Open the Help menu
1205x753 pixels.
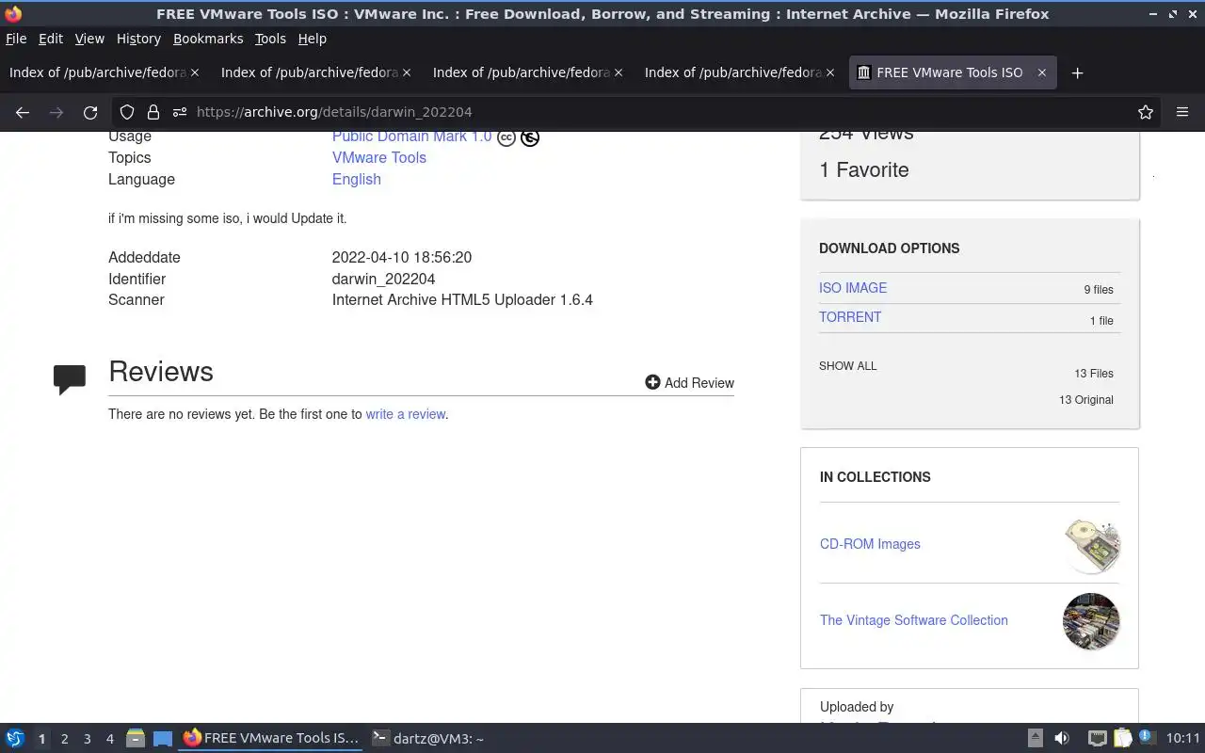[x=312, y=39]
